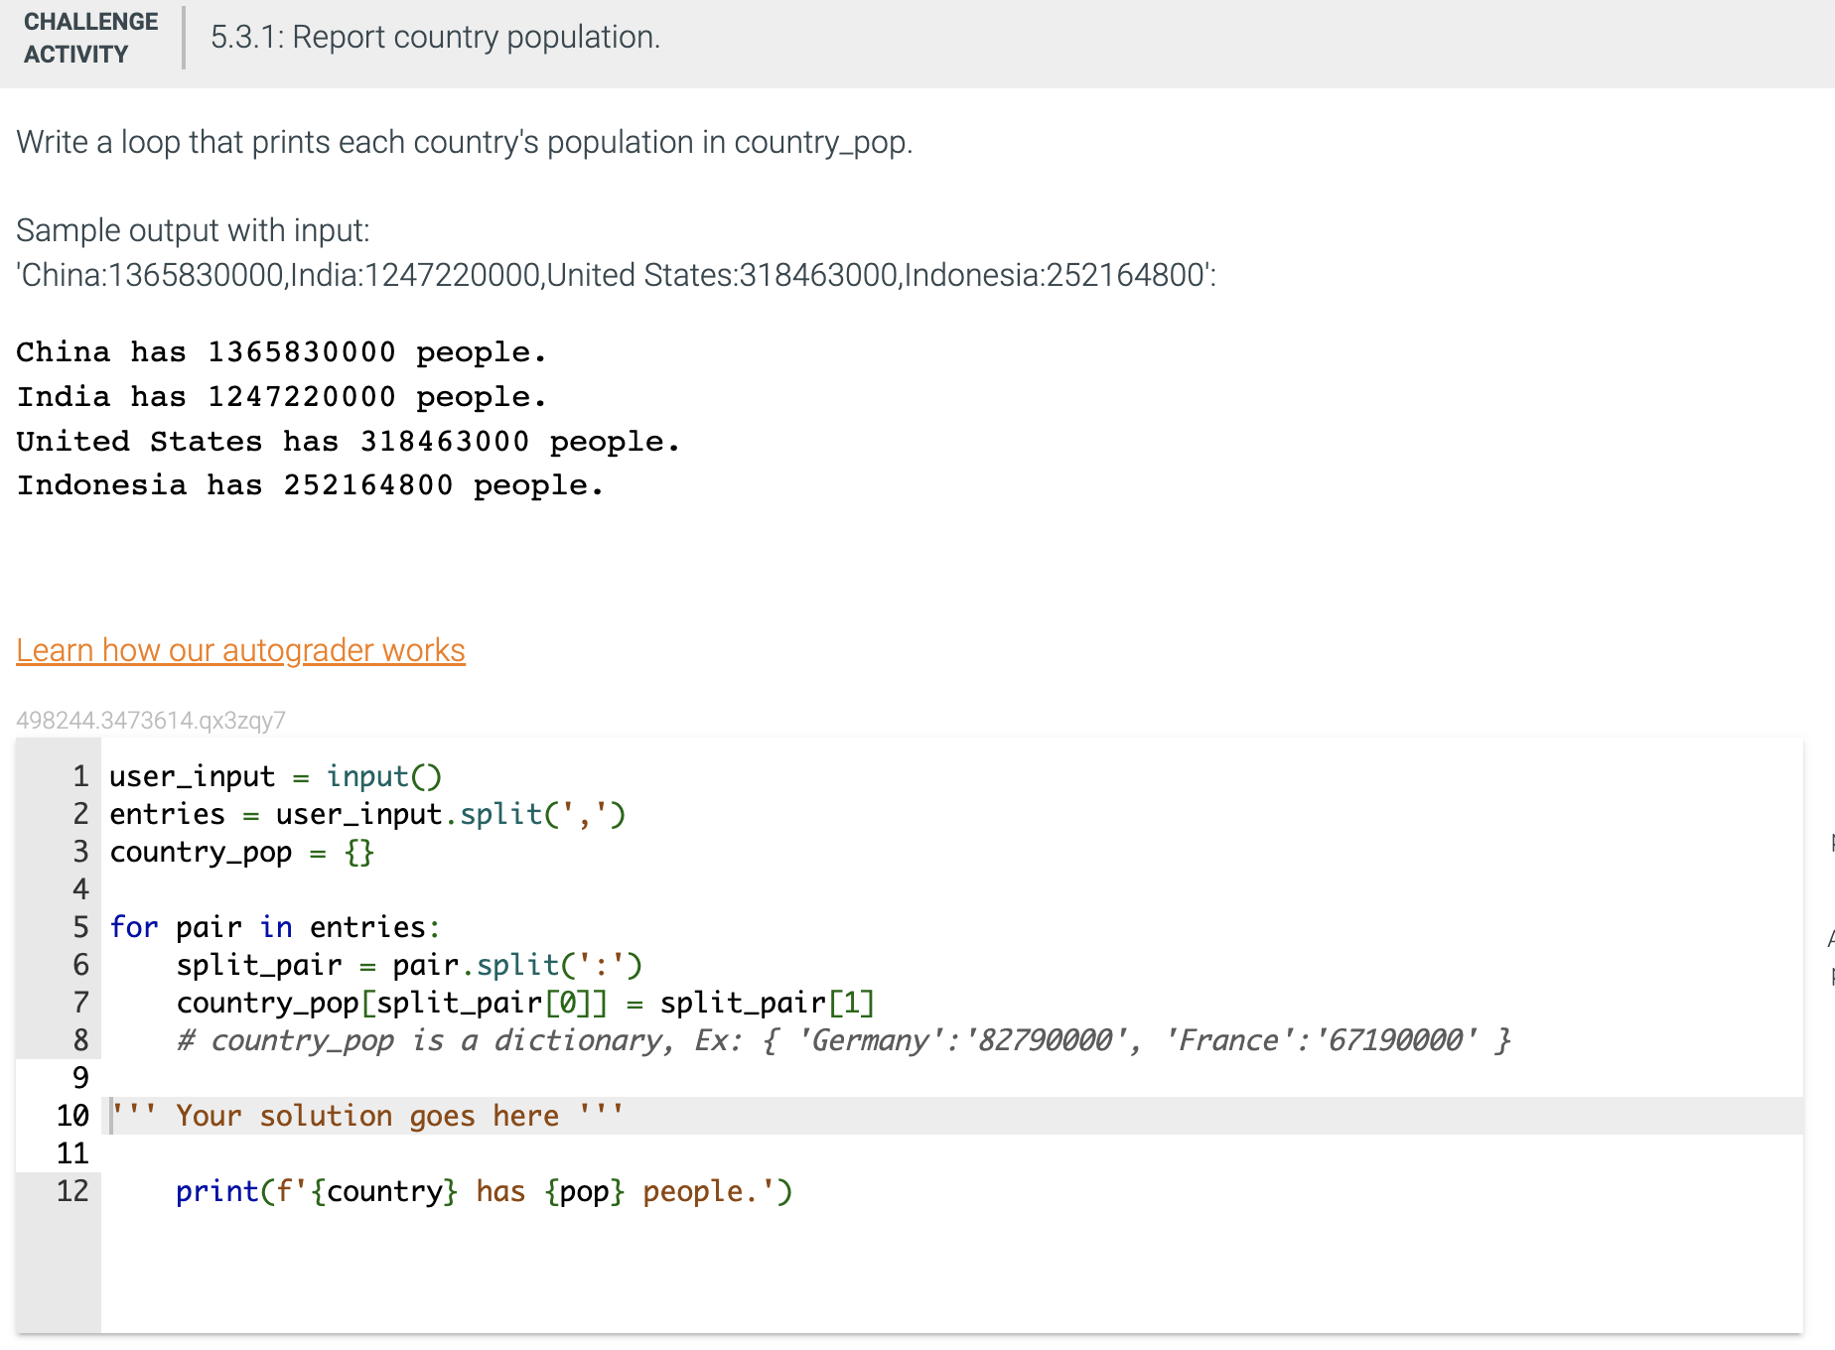
Task: Click the dictionary comment on line 8
Action: pyautogui.click(x=844, y=1039)
